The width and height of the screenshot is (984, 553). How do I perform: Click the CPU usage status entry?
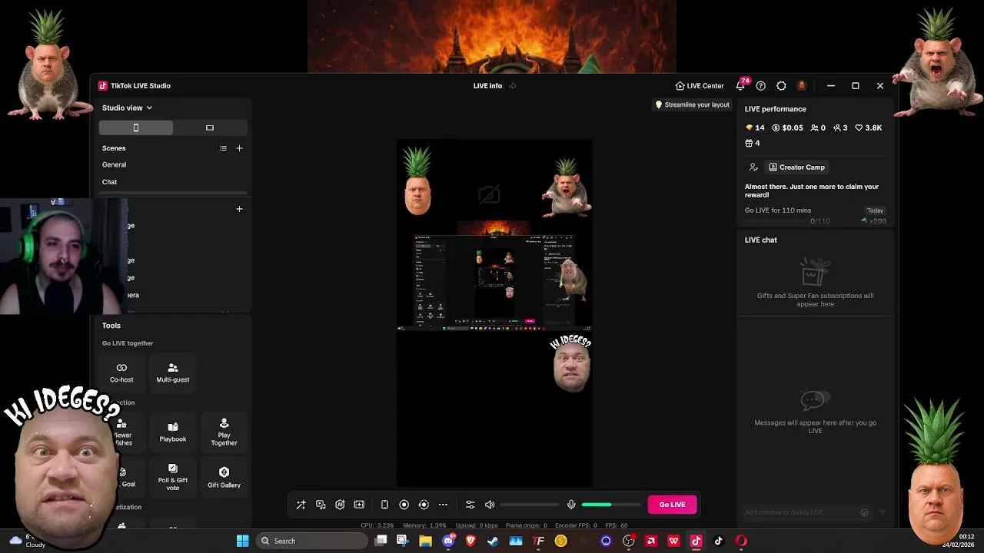pos(377,525)
